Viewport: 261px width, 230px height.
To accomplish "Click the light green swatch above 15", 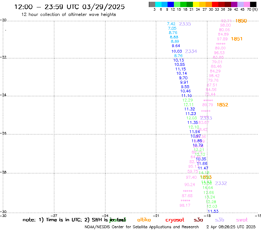I will [177, 4].
